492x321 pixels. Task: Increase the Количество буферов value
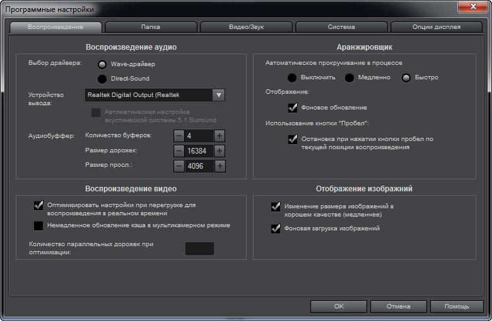point(220,136)
